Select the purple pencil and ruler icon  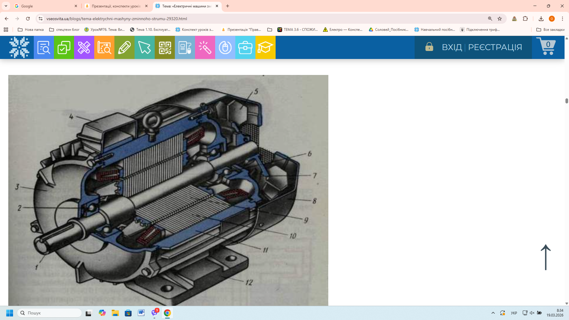point(84,47)
